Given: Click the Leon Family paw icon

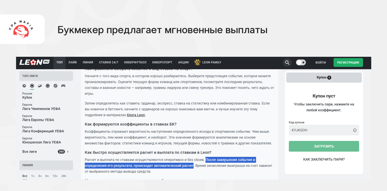Looking at the screenshot, I should coord(198,62).
